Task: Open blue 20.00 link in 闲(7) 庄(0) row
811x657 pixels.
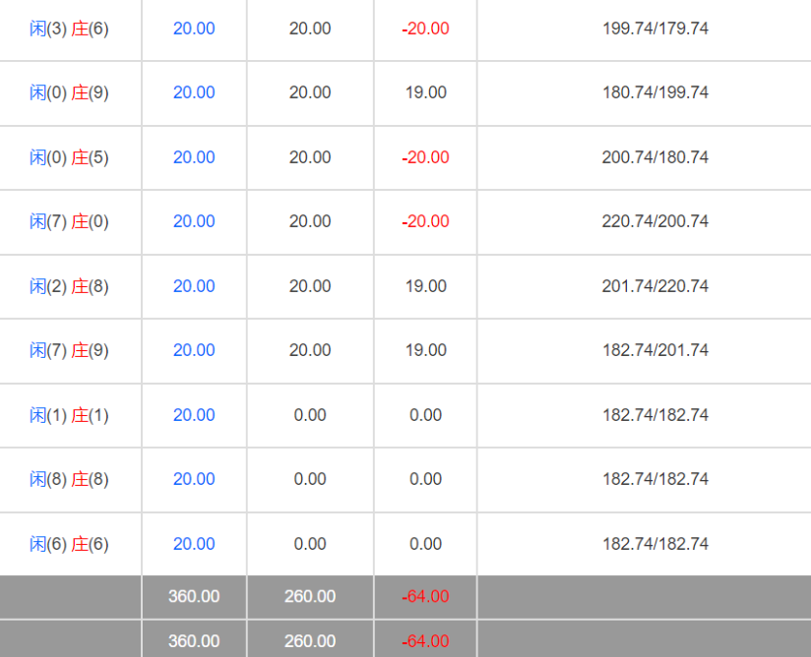Action: coord(194,221)
